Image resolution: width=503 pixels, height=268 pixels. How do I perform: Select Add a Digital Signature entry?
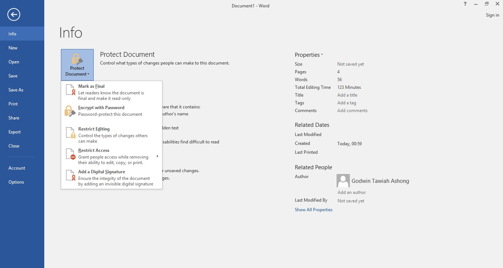click(111, 178)
